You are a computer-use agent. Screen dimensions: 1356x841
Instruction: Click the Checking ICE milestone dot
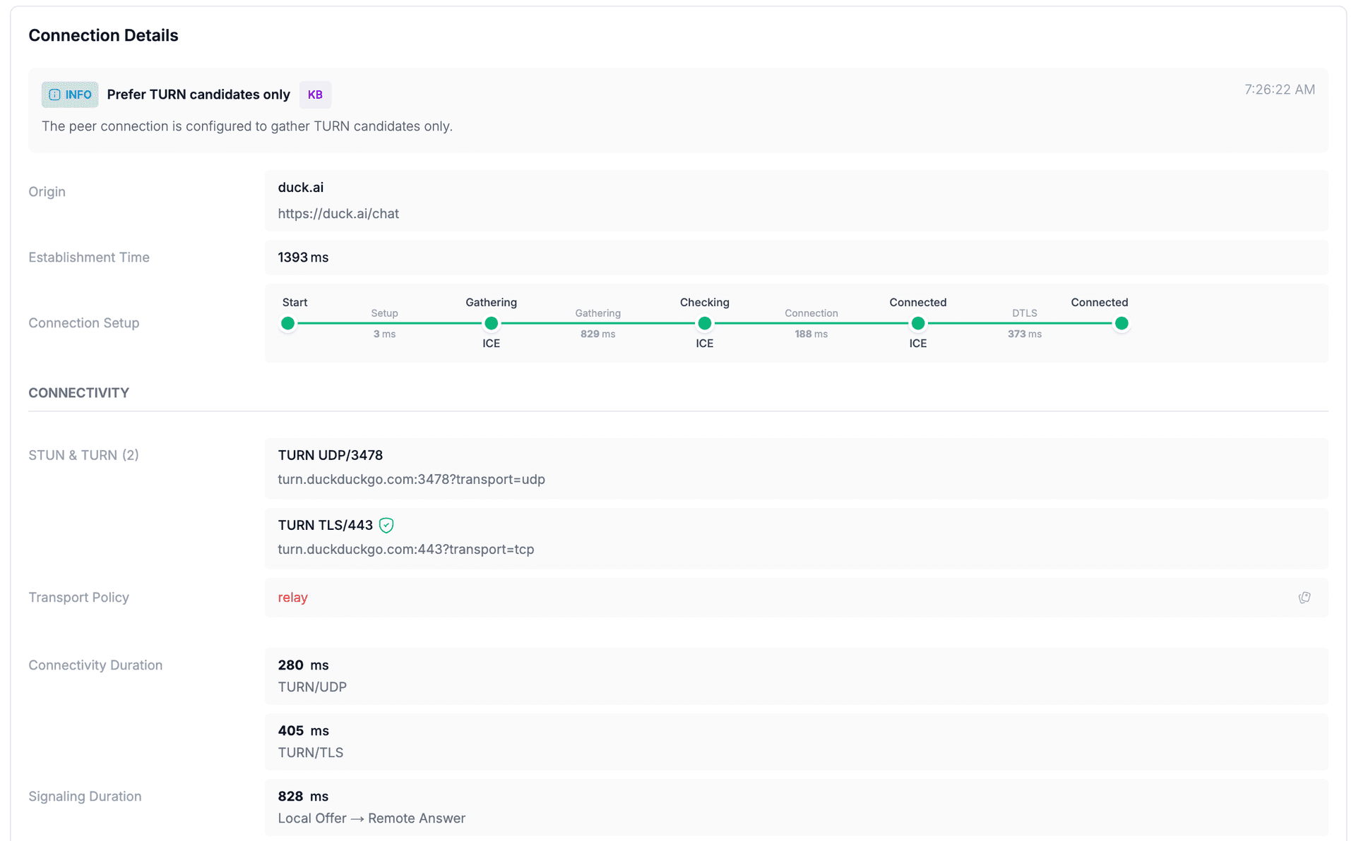704,323
